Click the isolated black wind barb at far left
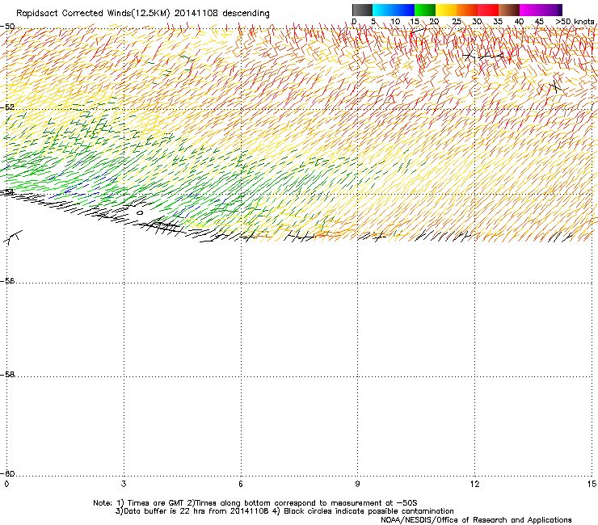Screen dimensions: 598x525 coord(12,237)
